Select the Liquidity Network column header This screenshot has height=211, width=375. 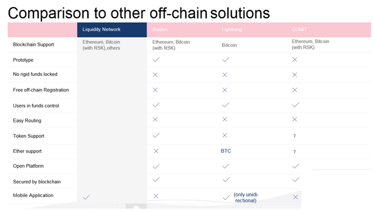tap(112, 30)
